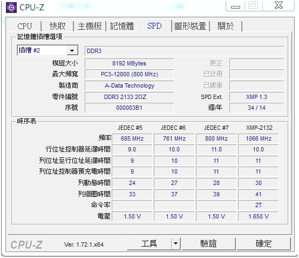The image size is (299, 258).
Task: Click the week/year value 34 / 14
Action: pyautogui.click(x=256, y=108)
